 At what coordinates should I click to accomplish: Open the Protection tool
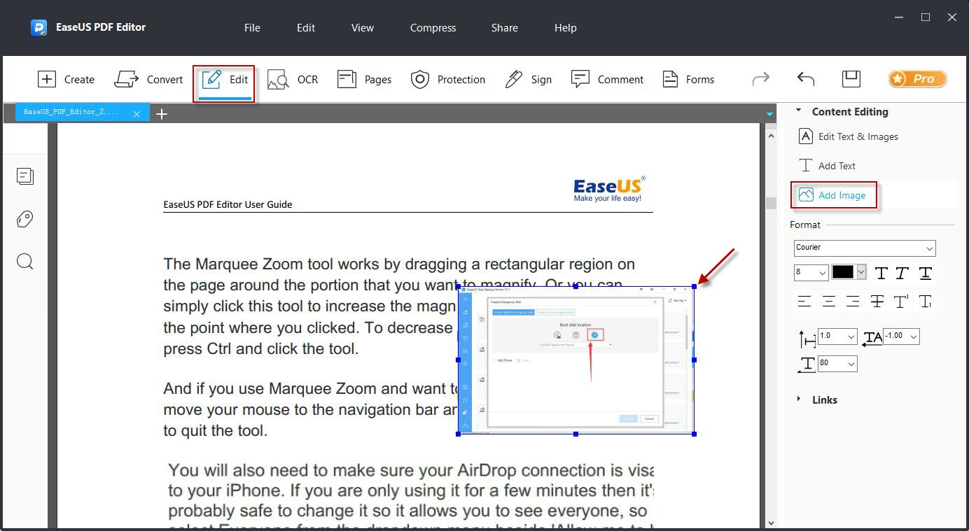[x=448, y=79]
